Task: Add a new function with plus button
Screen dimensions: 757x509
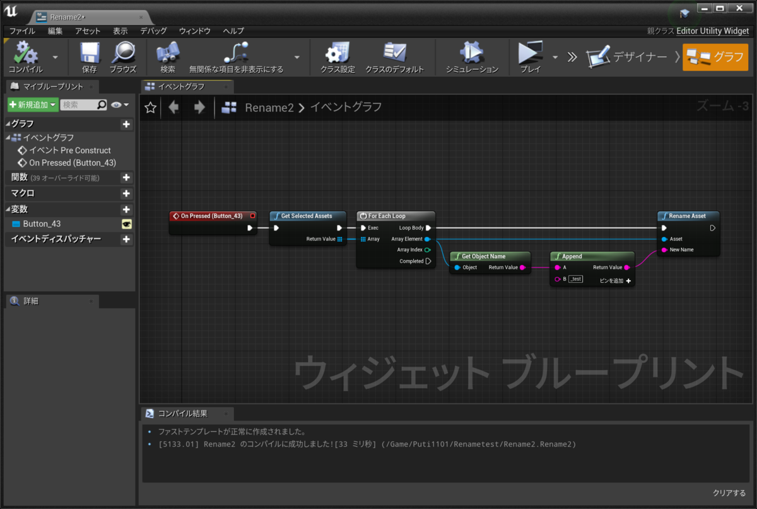Action: click(126, 178)
